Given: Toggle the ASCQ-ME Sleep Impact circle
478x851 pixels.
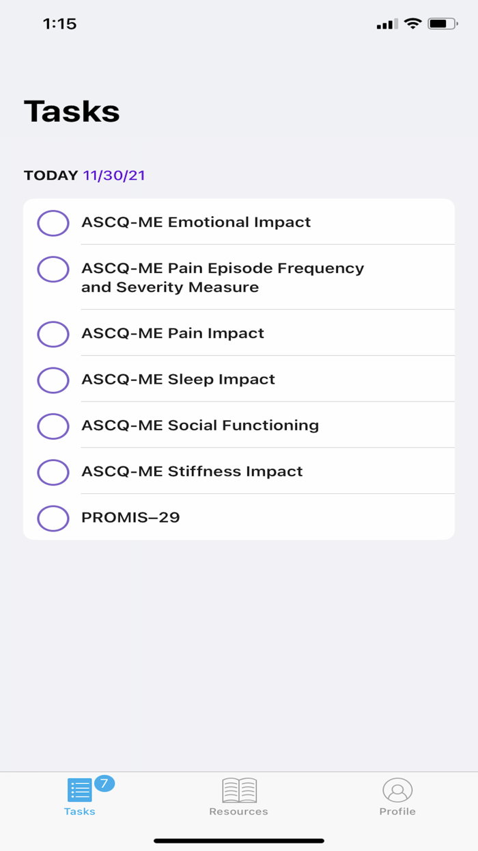Looking at the screenshot, I should click(x=53, y=380).
